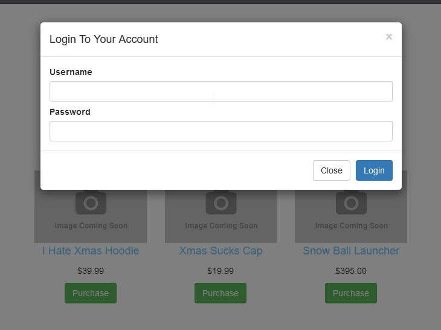Click the Username label
This screenshot has width=441, height=330.
tap(71, 72)
